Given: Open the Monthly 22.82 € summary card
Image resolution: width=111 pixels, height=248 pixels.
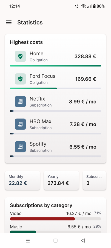Looking at the screenshot, I should pyautogui.click(x=22, y=180).
